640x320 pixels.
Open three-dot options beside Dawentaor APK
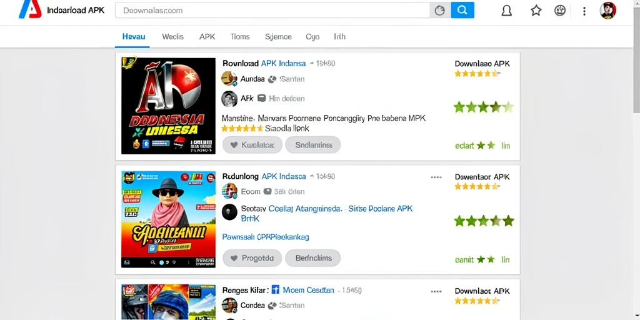(x=436, y=177)
